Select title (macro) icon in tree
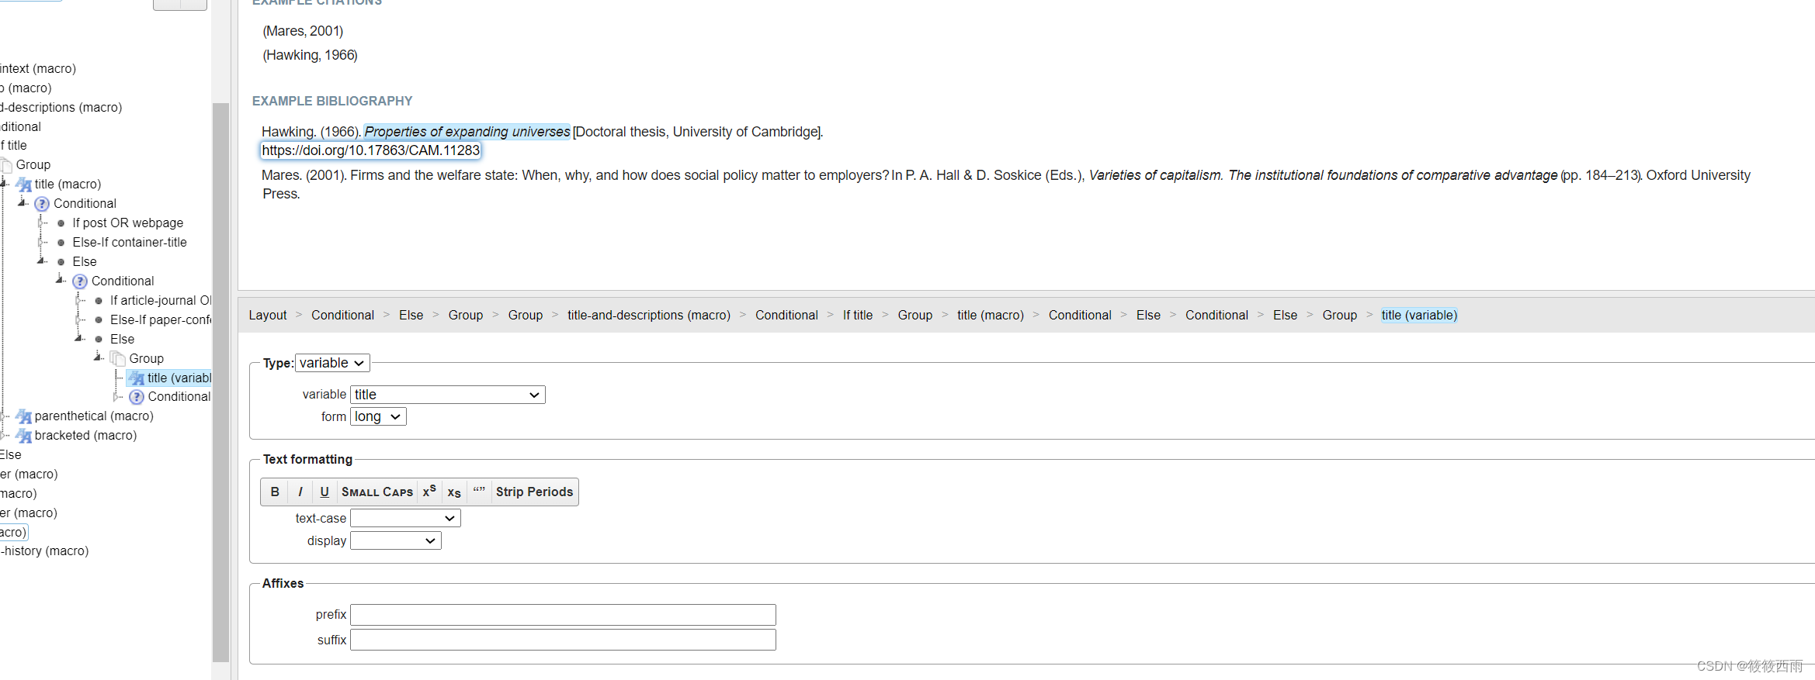 click(24, 185)
